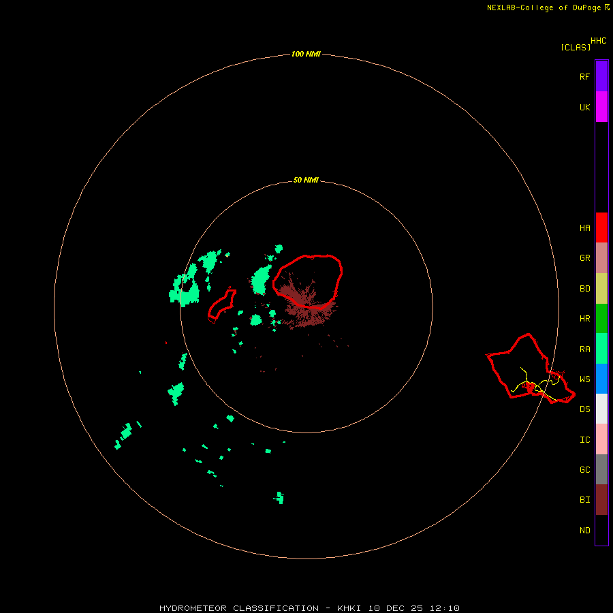Click the UK magenta color swatch

[x=601, y=107]
